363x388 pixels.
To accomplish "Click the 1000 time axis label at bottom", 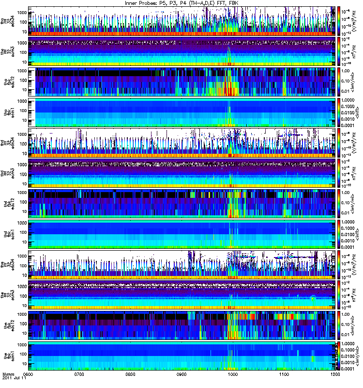I will pyautogui.click(x=233, y=374).
